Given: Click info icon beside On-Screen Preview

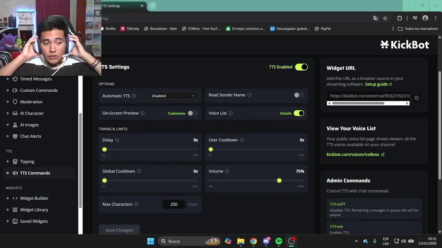Looking at the screenshot, I should 142,113.
